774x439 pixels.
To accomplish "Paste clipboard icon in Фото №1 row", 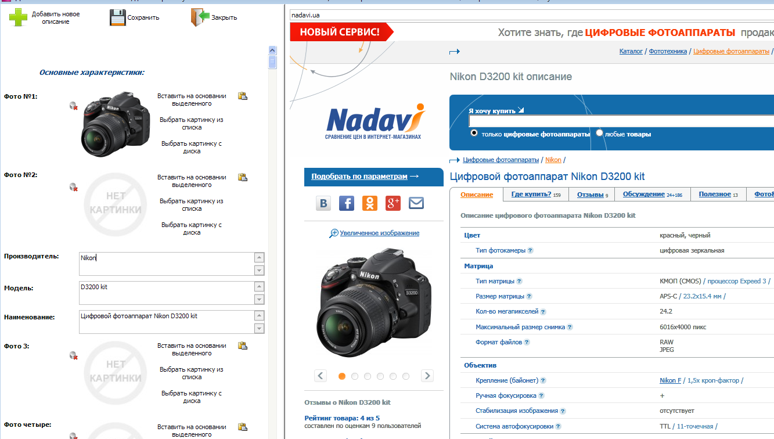I will click(243, 96).
